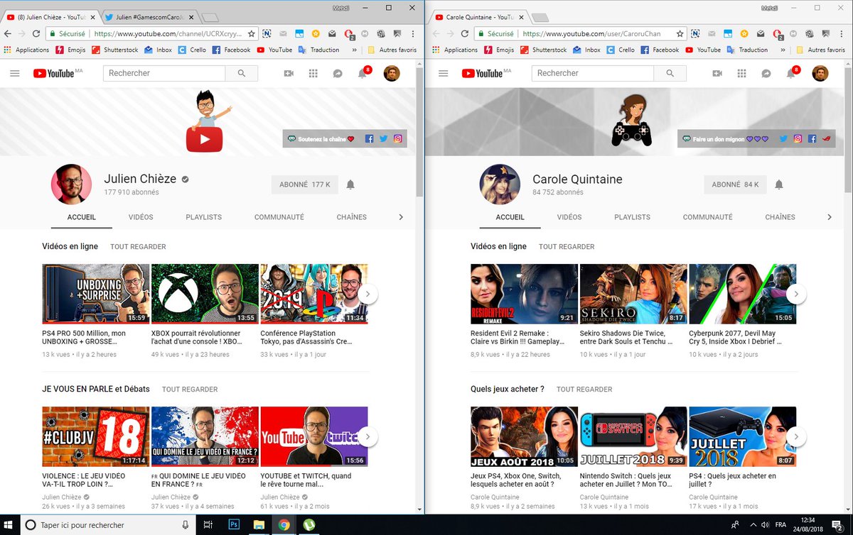This screenshot has height=535, width=853.
Task: Open XBOX pourrait révolutionner video thumbnail
Action: click(205, 294)
